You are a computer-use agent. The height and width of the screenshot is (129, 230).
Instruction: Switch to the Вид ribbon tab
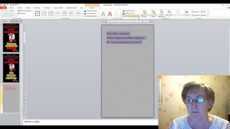[x=82, y=8]
